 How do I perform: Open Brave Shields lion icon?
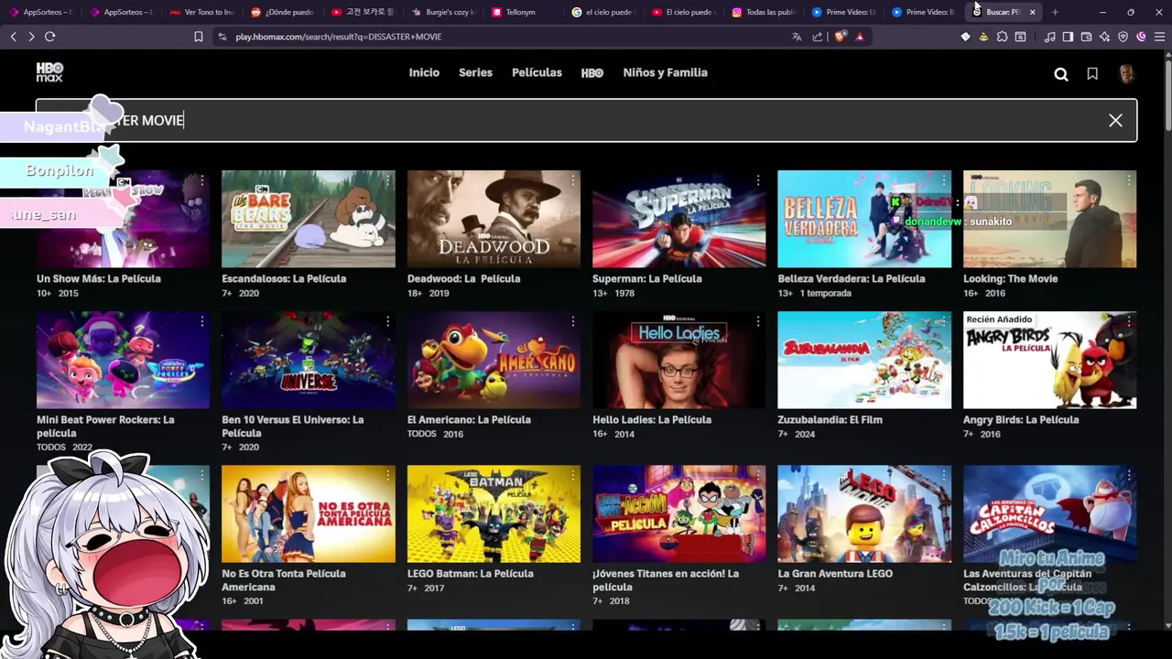pyautogui.click(x=840, y=37)
